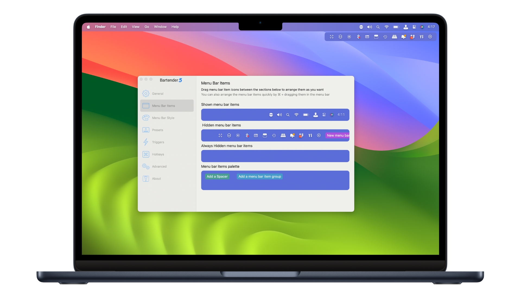The width and height of the screenshot is (521, 293).
Task: Open the Advanced settings section
Action: click(x=167, y=167)
